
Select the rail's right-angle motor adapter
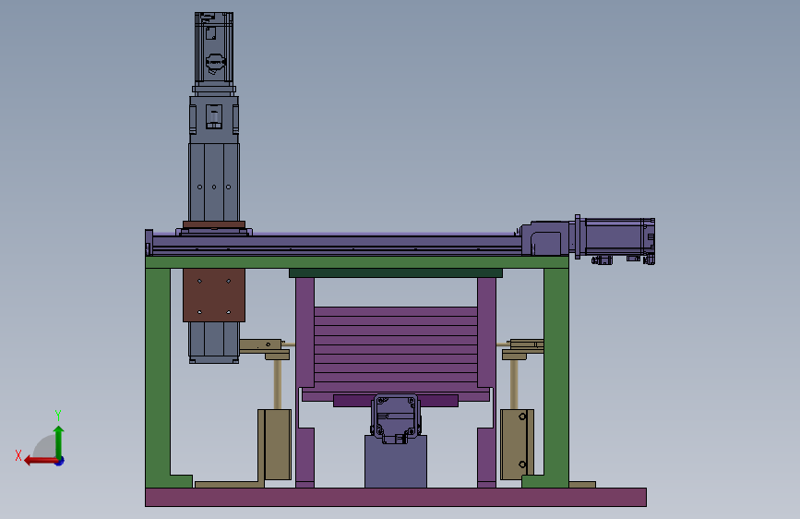tap(546, 238)
